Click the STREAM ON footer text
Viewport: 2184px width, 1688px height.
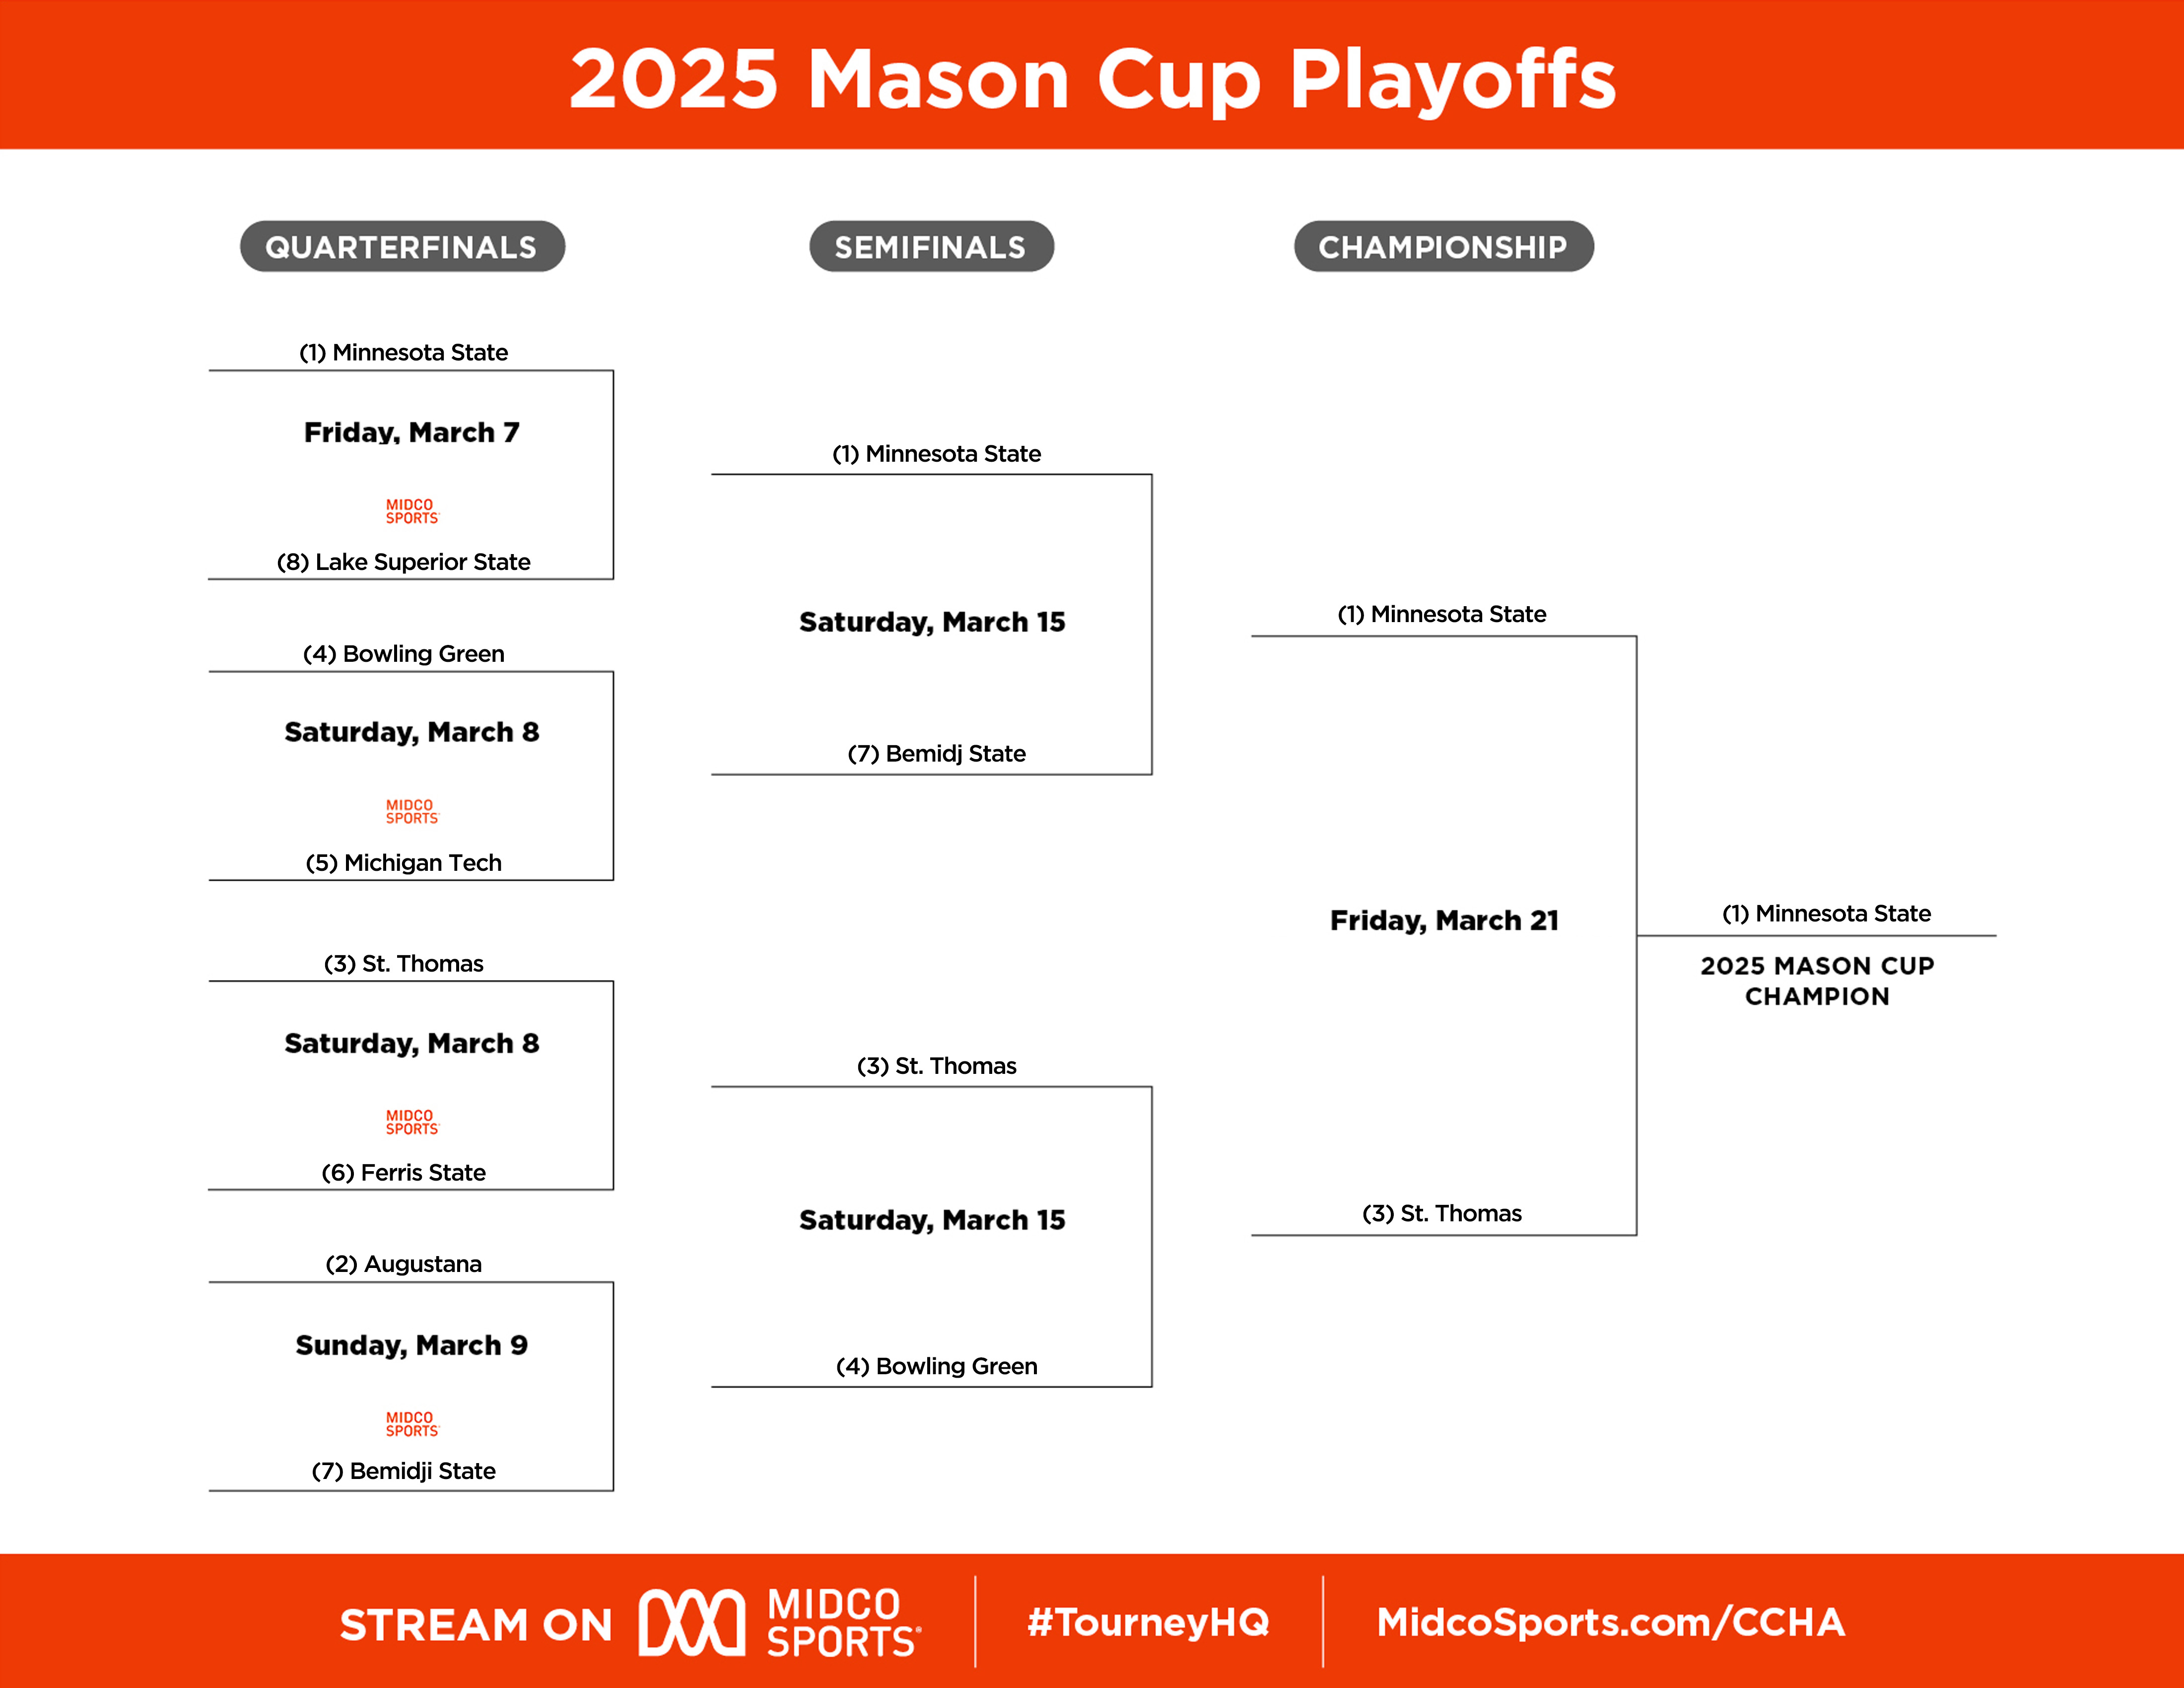(476, 1625)
